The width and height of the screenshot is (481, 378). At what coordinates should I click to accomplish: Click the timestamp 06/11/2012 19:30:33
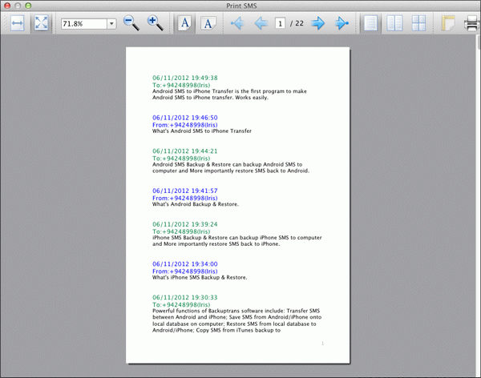[185, 297]
